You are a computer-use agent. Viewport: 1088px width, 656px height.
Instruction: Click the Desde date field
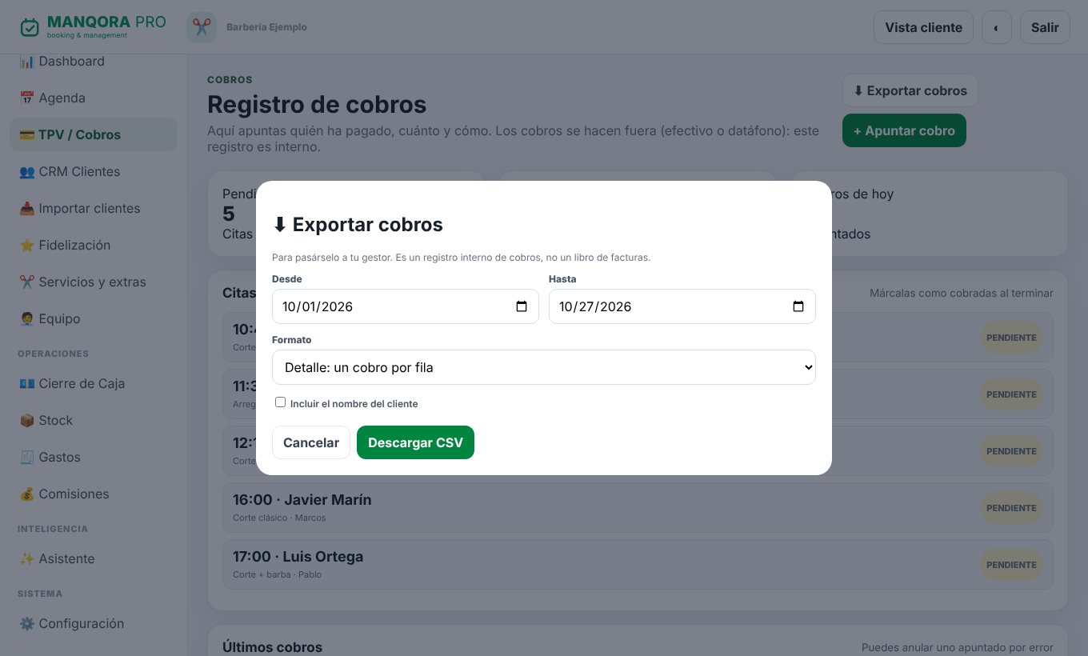point(406,306)
